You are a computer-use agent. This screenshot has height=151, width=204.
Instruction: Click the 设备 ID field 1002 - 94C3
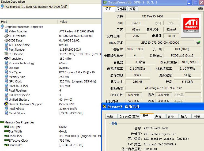(135, 49)
